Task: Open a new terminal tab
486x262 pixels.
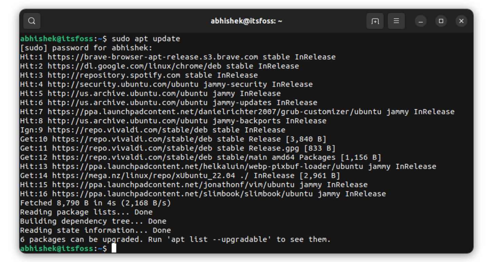Action: tap(375, 21)
